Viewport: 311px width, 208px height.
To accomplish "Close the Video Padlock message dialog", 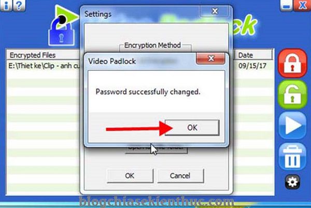I will click(210, 58).
